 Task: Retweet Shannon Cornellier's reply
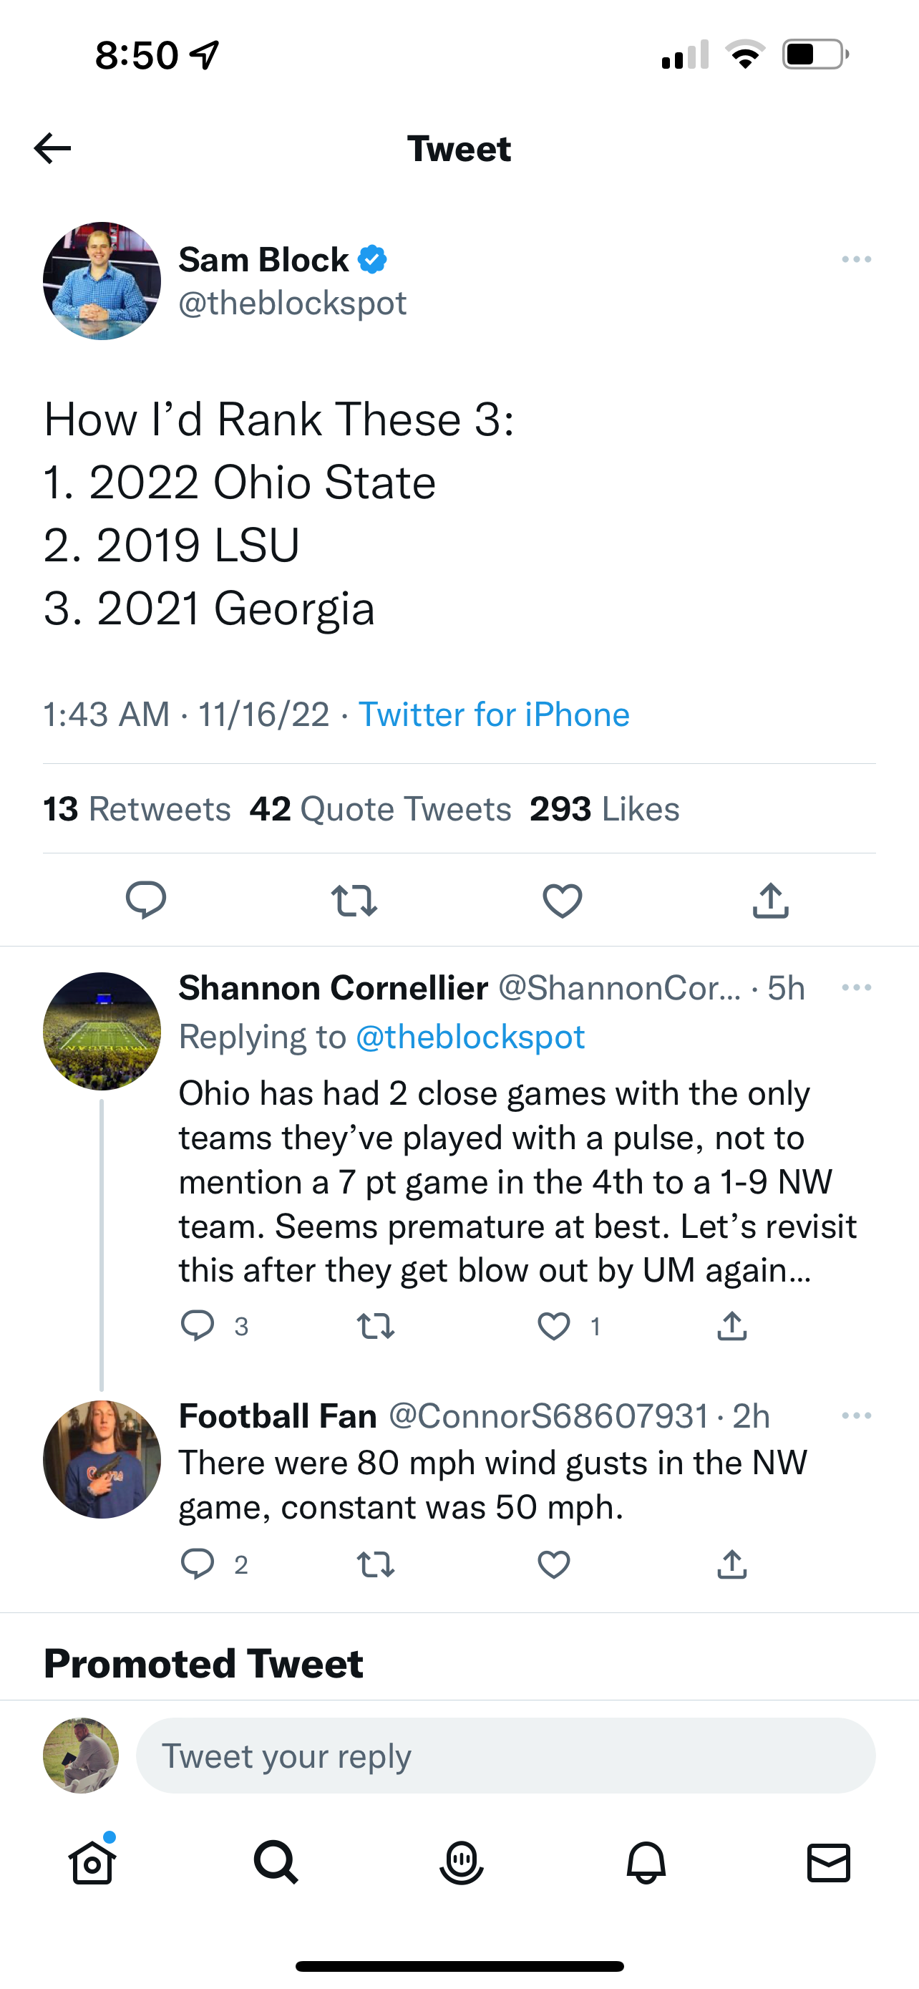click(376, 1327)
